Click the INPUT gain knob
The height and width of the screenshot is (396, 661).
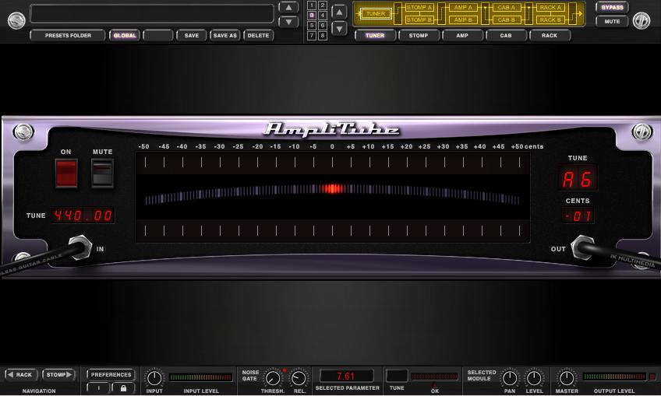154,378
